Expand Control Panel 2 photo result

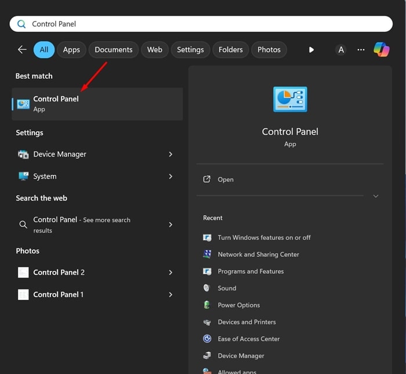pyautogui.click(x=171, y=273)
